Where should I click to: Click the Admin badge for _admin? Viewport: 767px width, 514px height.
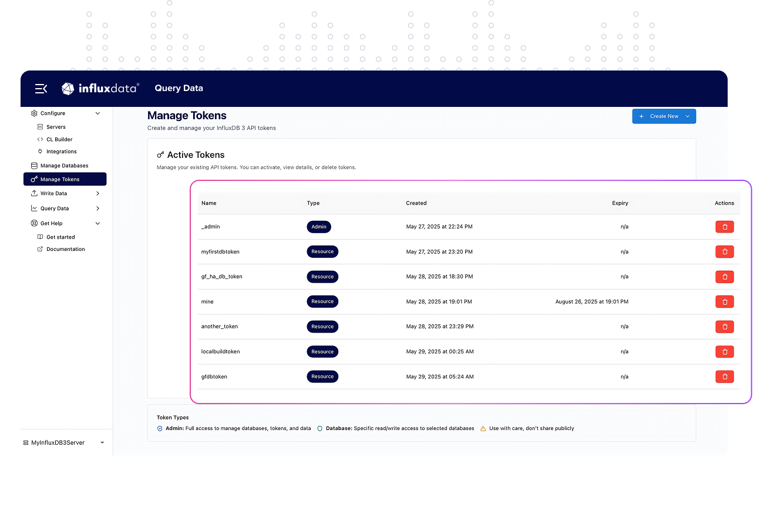319,227
